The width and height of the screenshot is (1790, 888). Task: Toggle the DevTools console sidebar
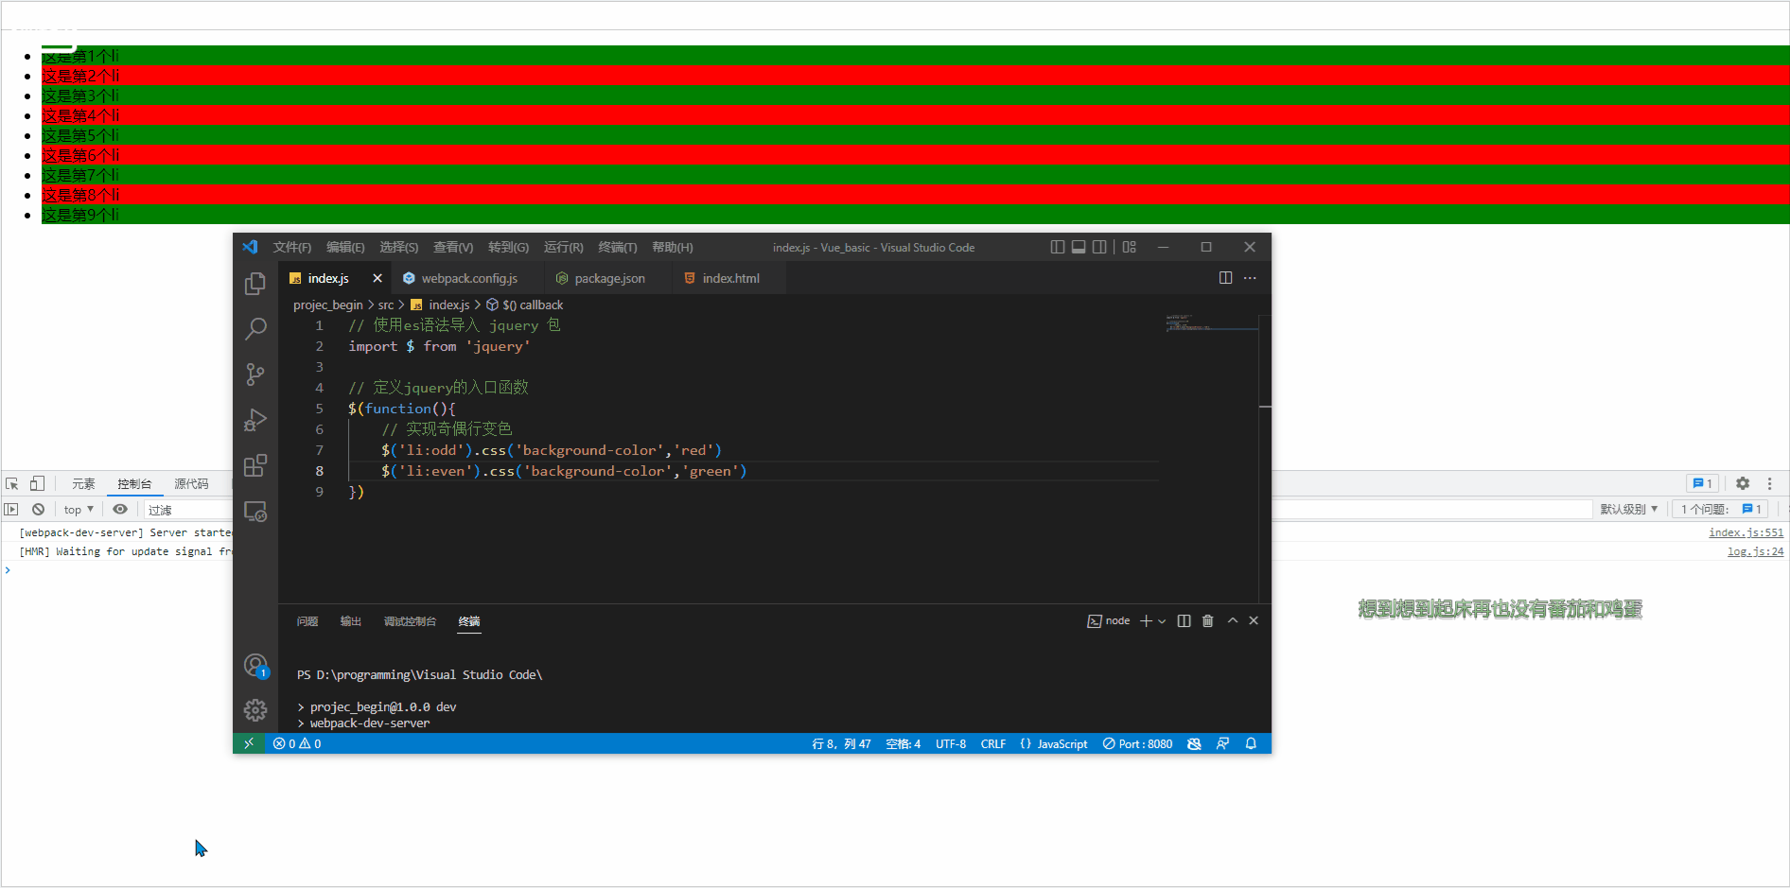11,509
